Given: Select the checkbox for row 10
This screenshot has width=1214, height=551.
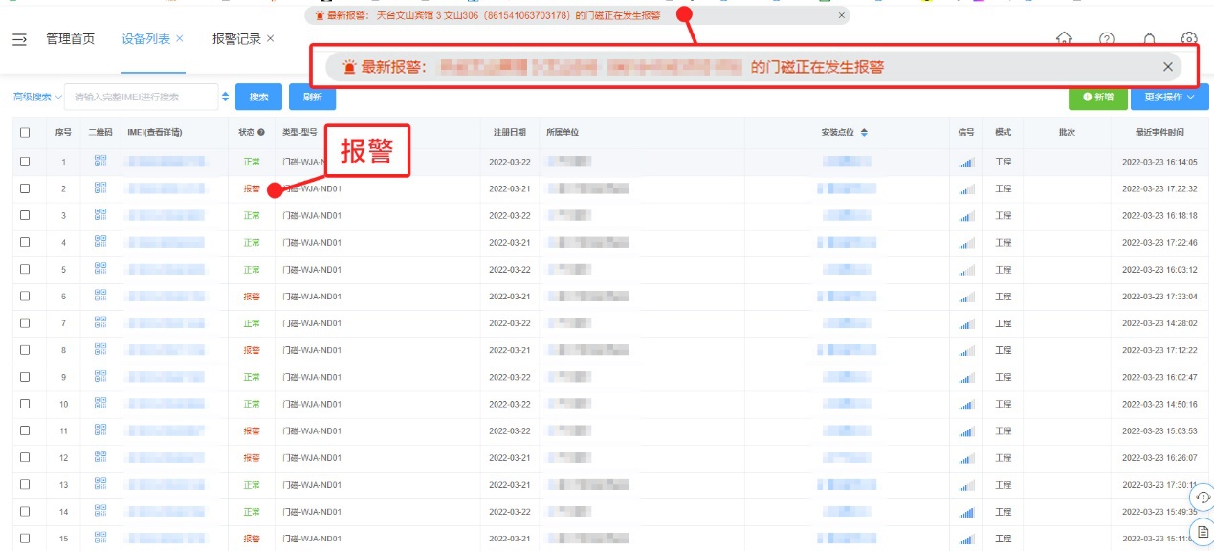Looking at the screenshot, I should 25,405.
